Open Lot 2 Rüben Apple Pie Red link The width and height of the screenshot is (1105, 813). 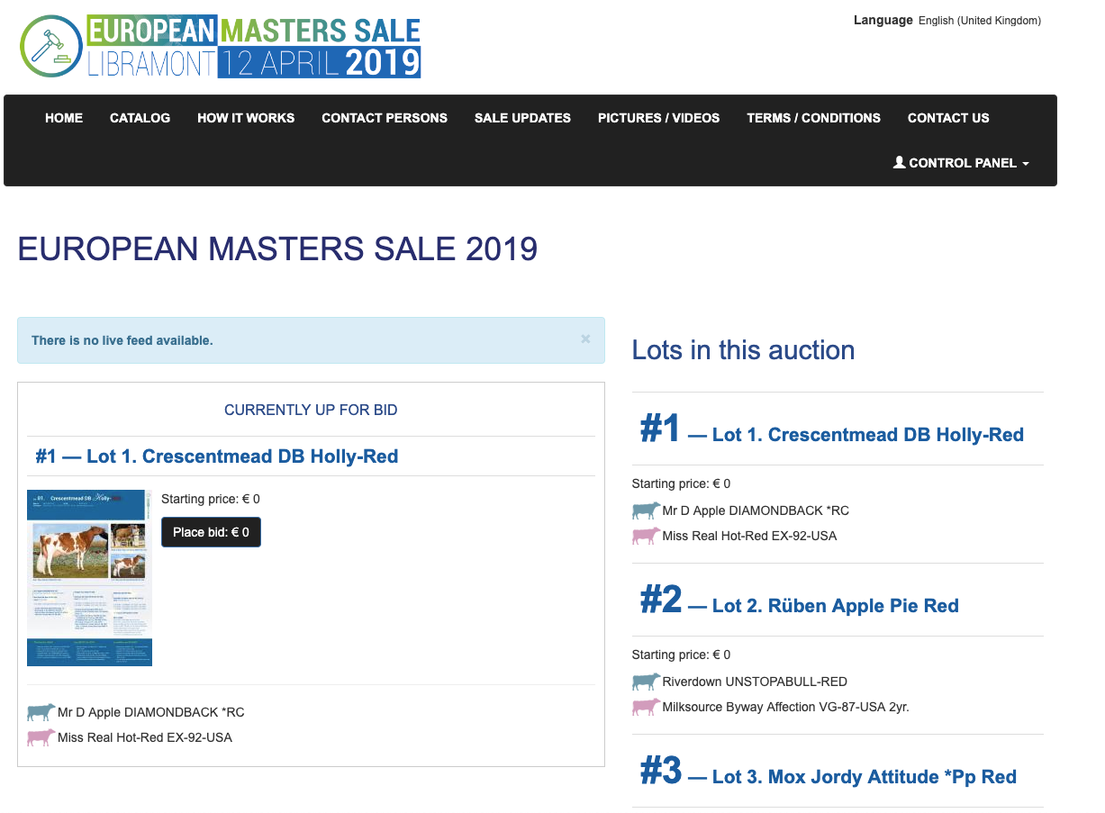click(x=835, y=606)
